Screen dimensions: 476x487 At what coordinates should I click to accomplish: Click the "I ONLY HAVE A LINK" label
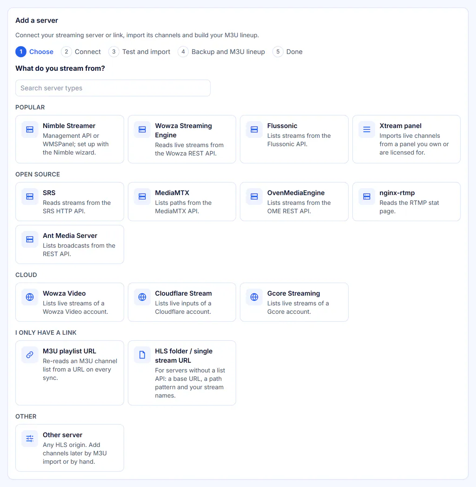(46, 333)
